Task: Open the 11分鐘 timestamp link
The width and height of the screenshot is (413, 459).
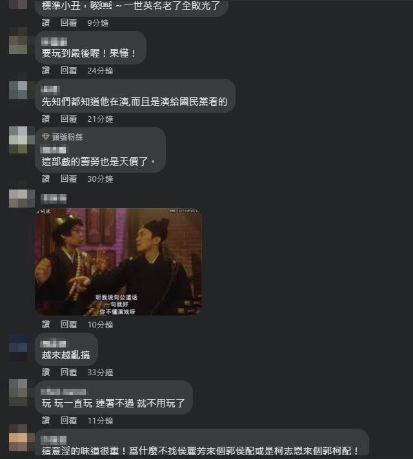Action: [100, 421]
